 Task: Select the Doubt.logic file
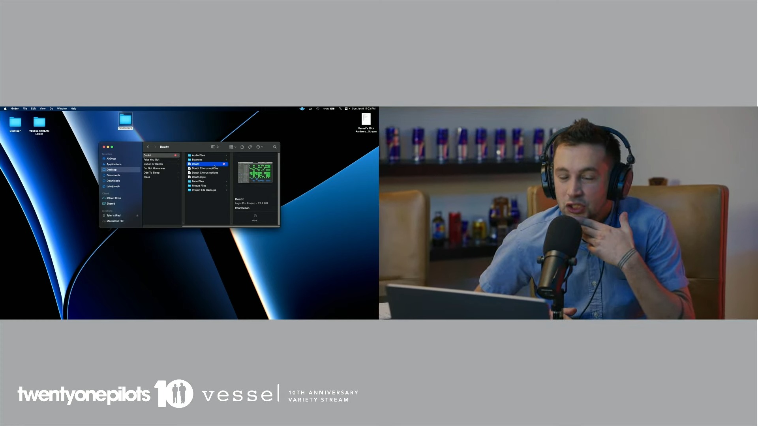pos(199,177)
